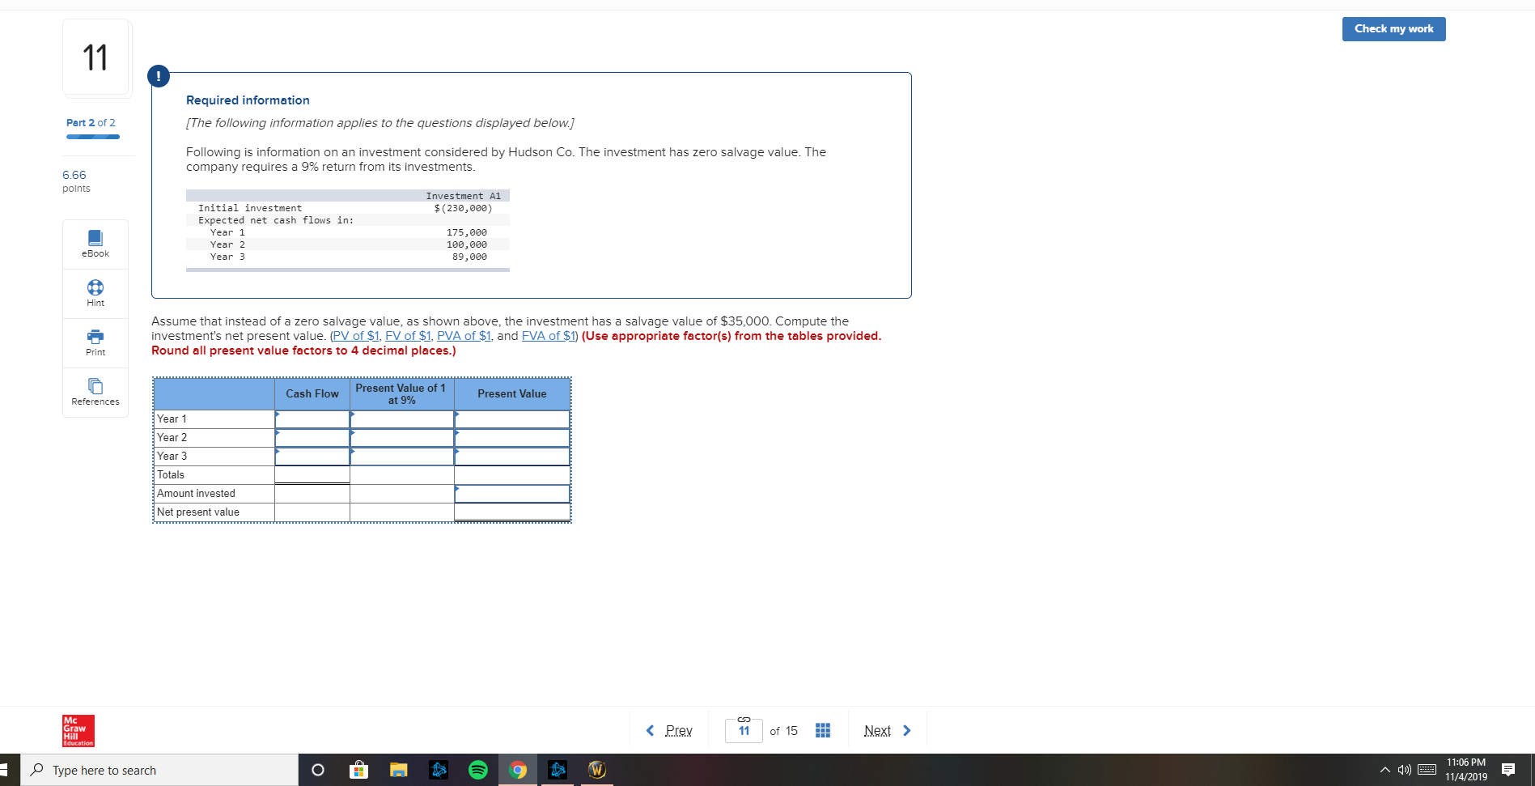Open the PV of $1 table link
Screen dimensions: 1535x786
coord(355,335)
